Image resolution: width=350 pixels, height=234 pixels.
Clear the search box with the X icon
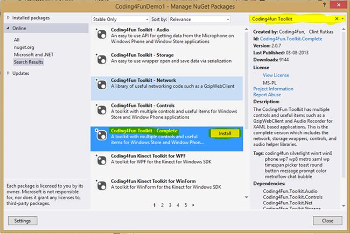coord(337,19)
